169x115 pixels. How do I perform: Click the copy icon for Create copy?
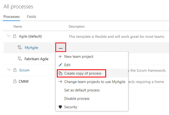point(60,73)
